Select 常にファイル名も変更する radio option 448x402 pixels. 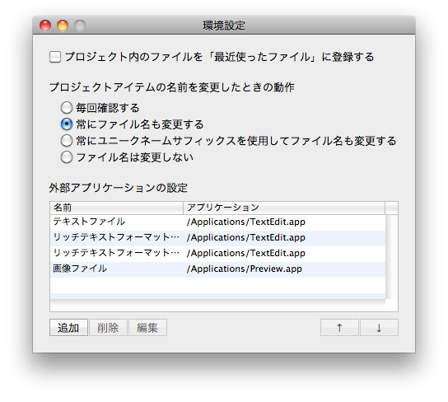click(x=66, y=124)
